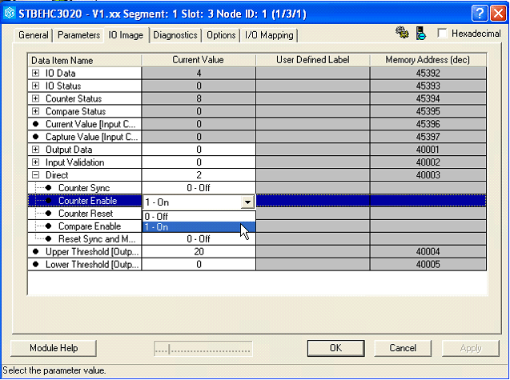510x380 pixels.
Task: Click the question mark help button
Action: (480, 14)
